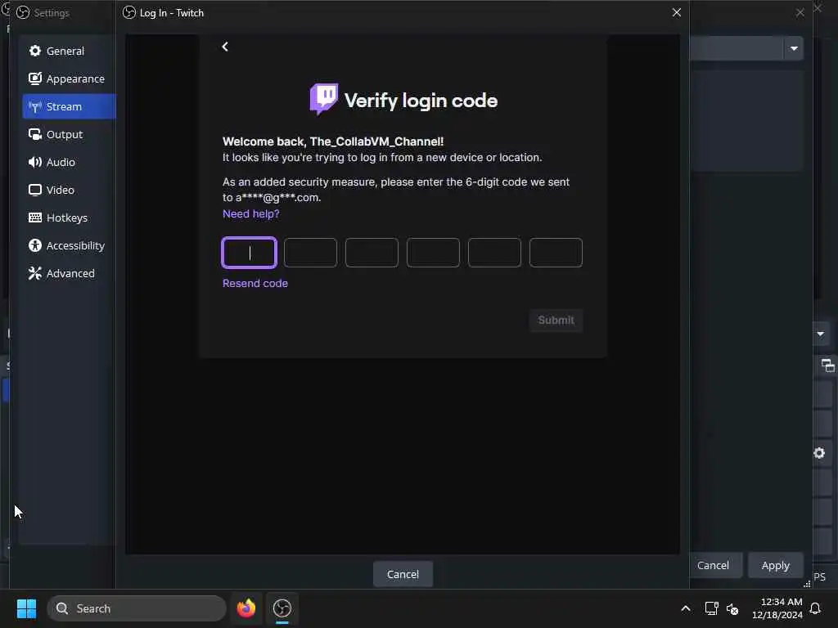Open the Appearance settings section

[69, 78]
